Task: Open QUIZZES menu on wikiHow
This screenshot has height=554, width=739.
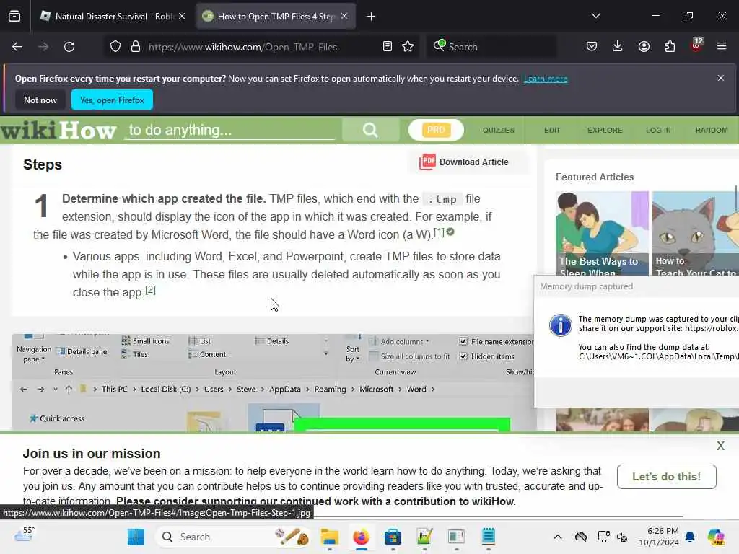Action: pyautogui.click(x=498, y=130)
